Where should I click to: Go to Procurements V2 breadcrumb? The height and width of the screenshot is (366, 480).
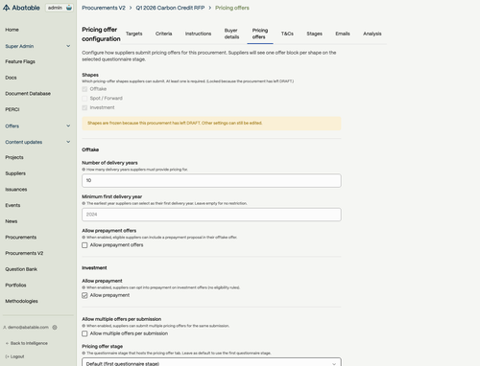click(x=104, y=8)
